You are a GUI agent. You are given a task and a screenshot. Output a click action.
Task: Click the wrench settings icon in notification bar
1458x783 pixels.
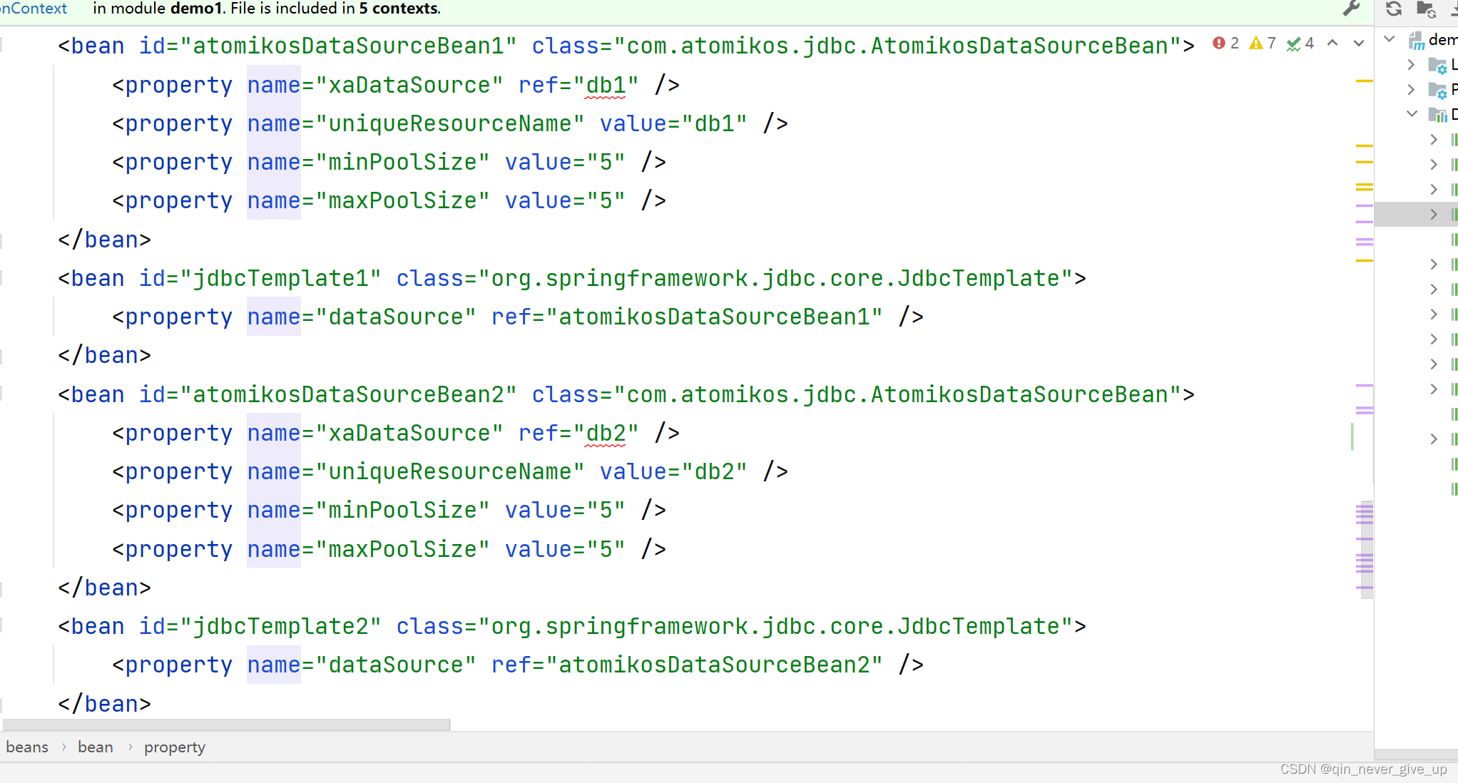(1351, 9)
